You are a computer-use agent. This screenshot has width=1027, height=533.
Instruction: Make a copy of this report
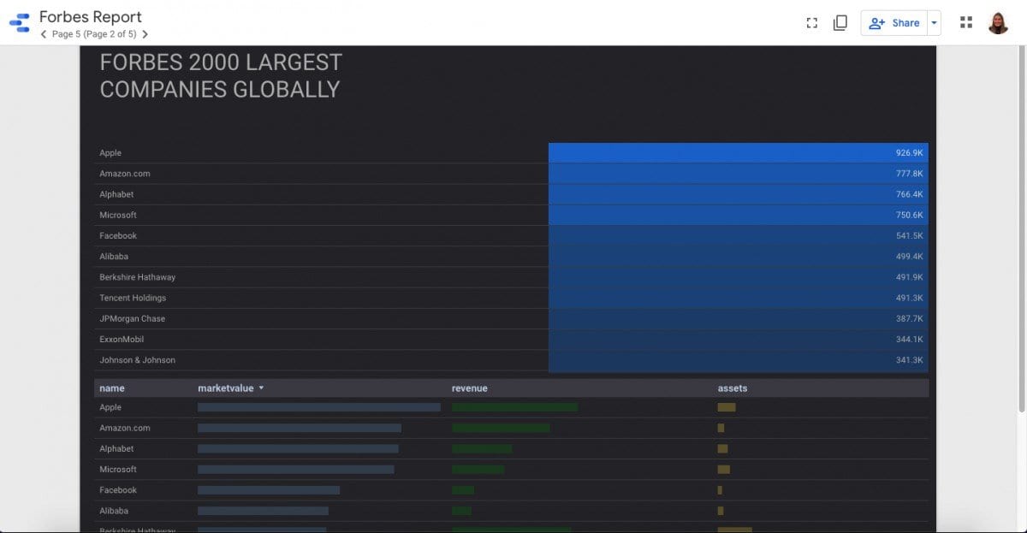coord(840,23)
